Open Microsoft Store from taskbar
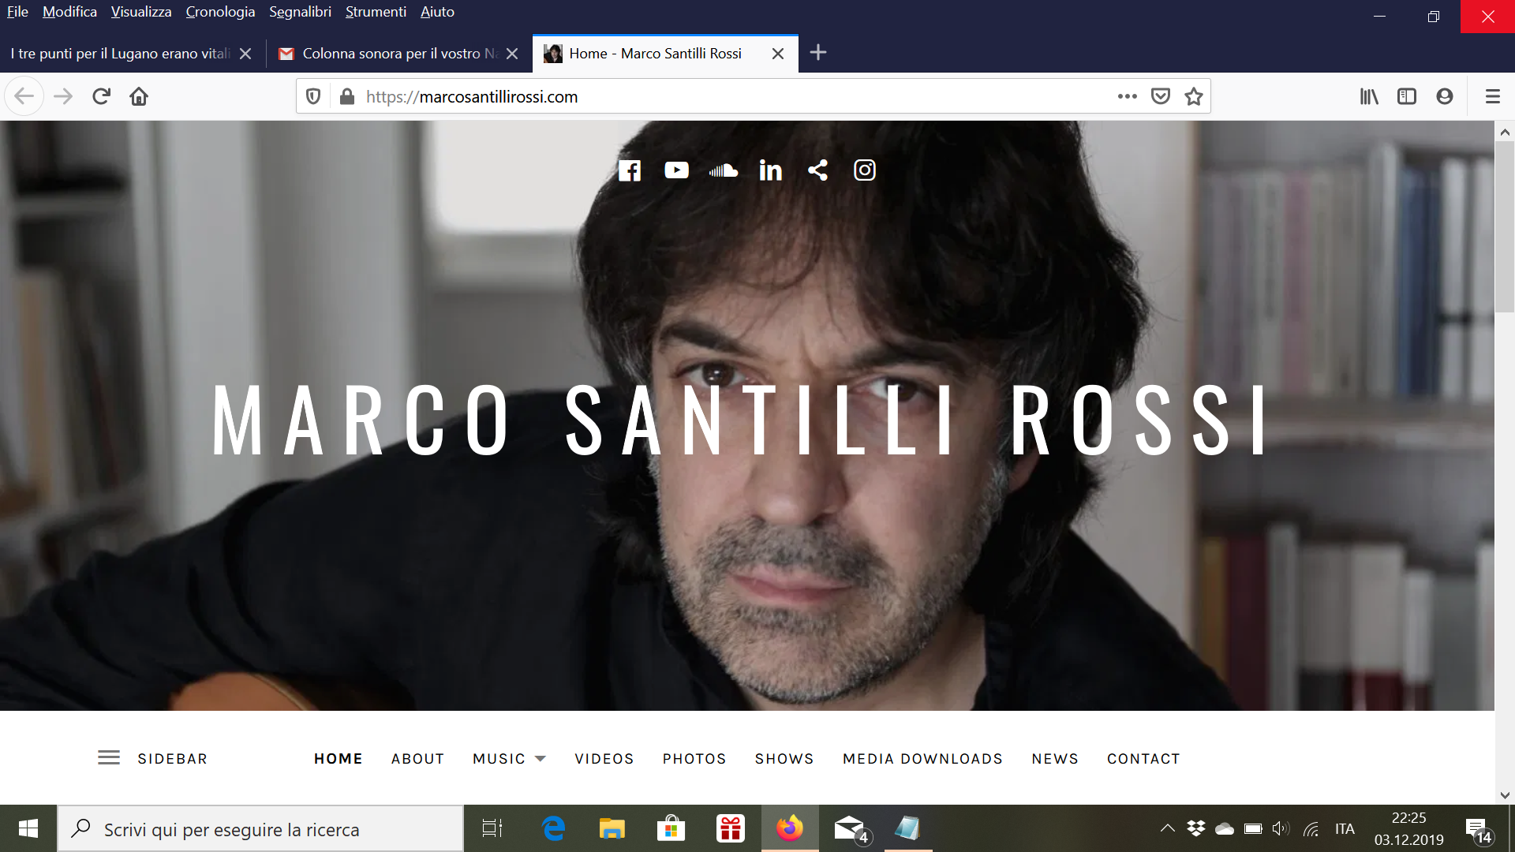1515x852 pixels. pos(671,828)
